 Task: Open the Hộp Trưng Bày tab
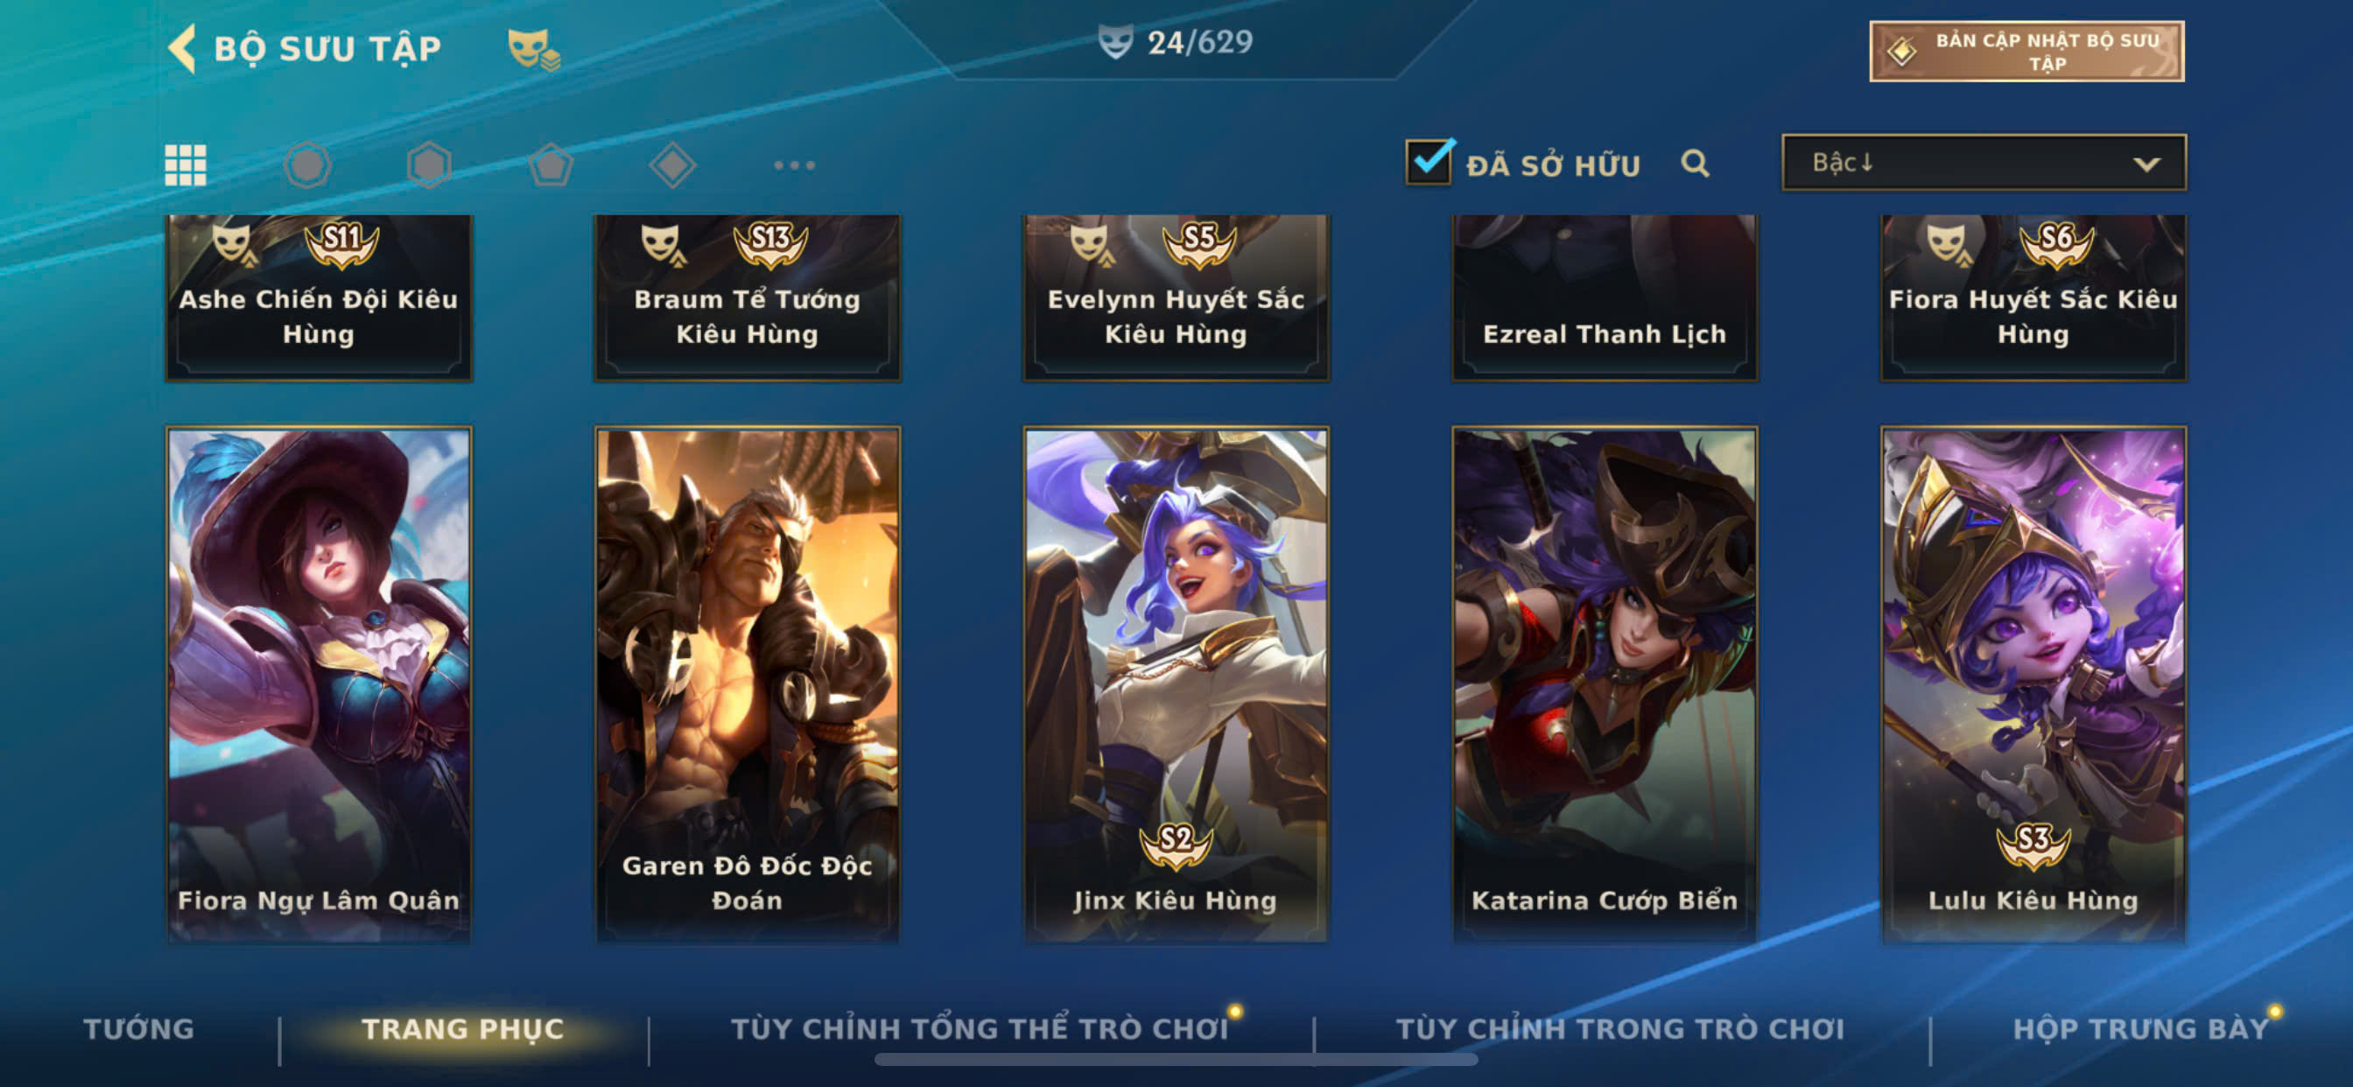(x=2140, y=1028)
